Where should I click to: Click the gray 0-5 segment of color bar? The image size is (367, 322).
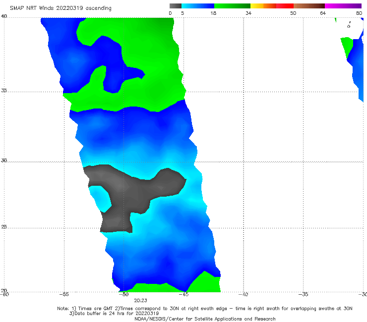pyautogui.click(x=176, y=6)
